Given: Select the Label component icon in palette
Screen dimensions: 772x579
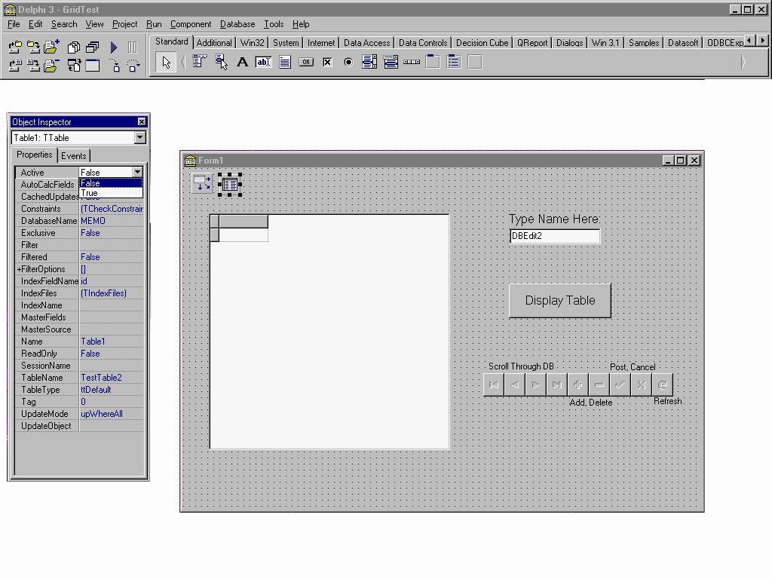Looking at the screenshot, I should click(x=242, y=63).
